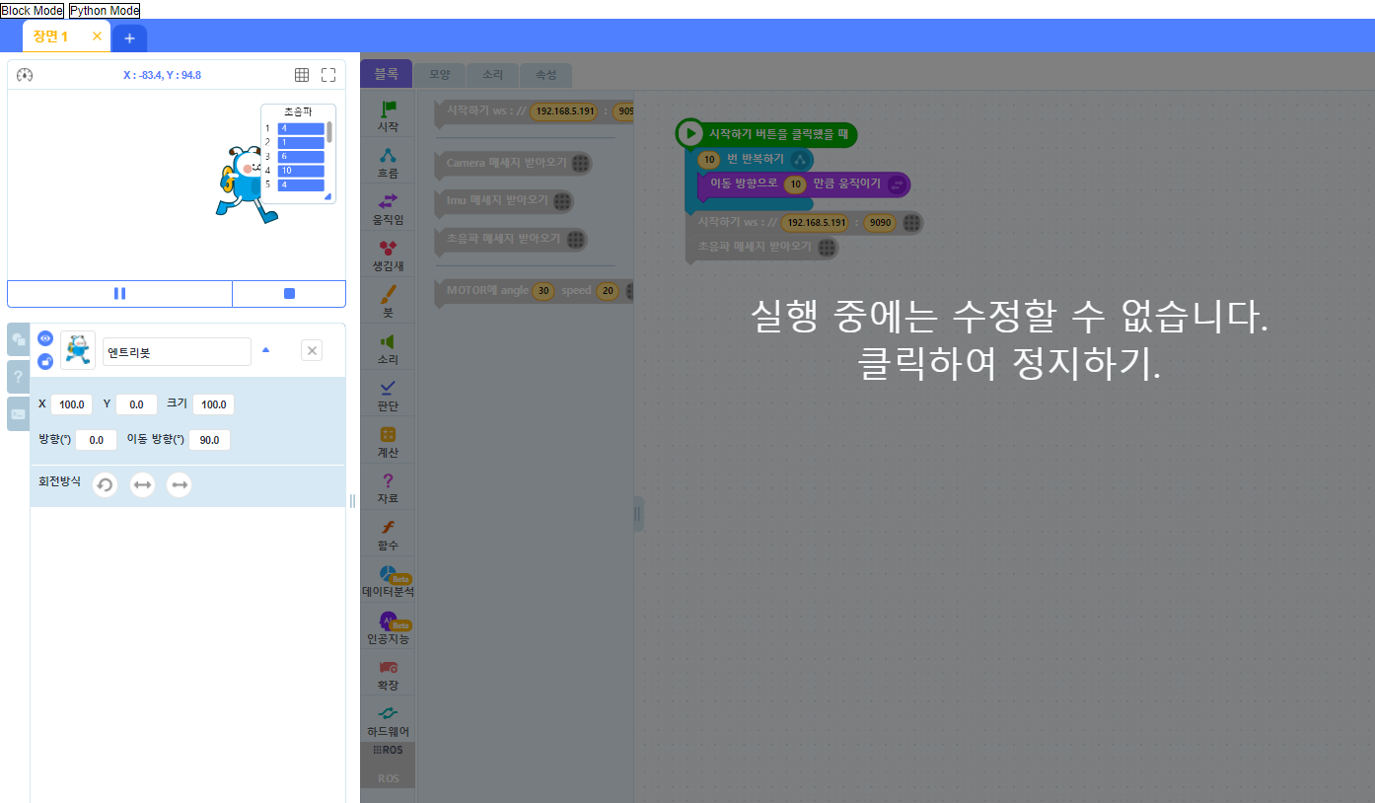Pause the running project
This screenshot has height=803, width=1375.
118,293
